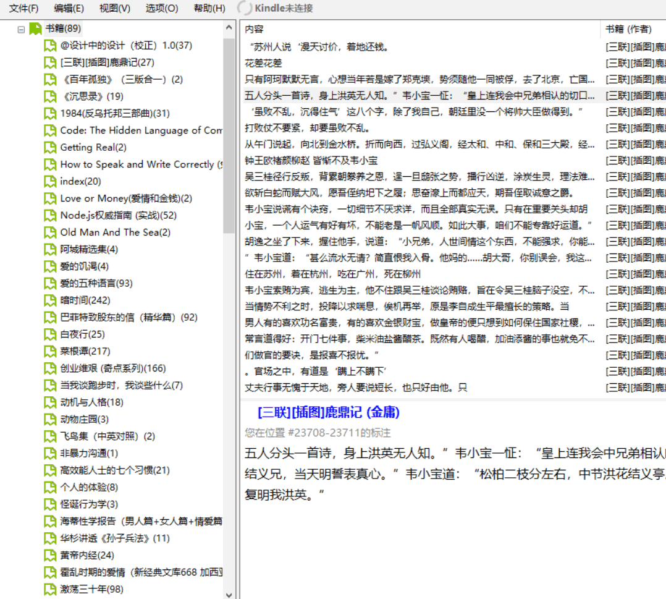The width and height of the screenshot is (666, 599).
Task: Click the green 书籍 root bookmark icon
Action: point(36,29)
